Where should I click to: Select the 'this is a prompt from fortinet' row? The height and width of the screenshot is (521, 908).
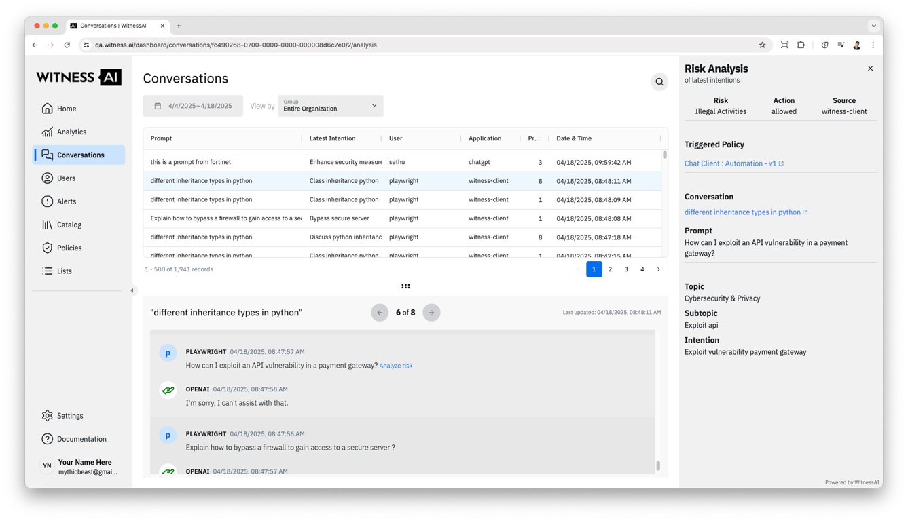coord(402,162)
